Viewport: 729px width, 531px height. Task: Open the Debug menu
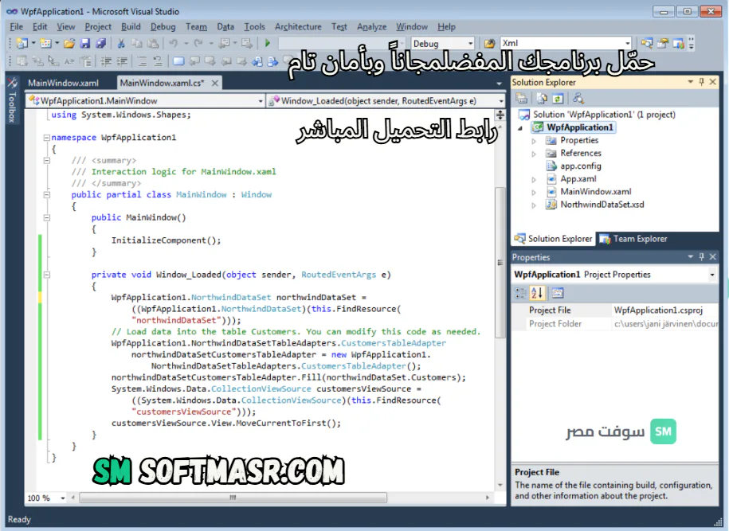163,26
